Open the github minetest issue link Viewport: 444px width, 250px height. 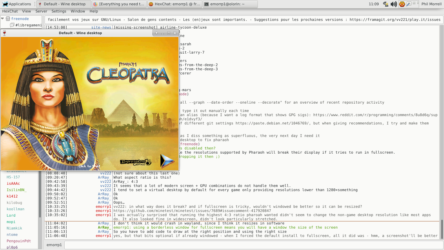click(x=192, y=211)
